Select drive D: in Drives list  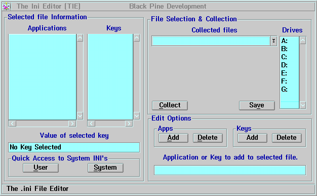[x=289, y=65]
